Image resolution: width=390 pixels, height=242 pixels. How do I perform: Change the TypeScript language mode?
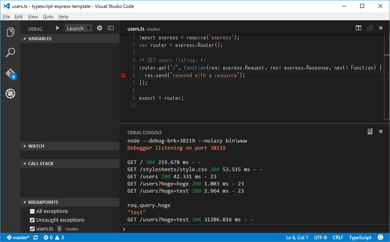(x=360, y=238)
